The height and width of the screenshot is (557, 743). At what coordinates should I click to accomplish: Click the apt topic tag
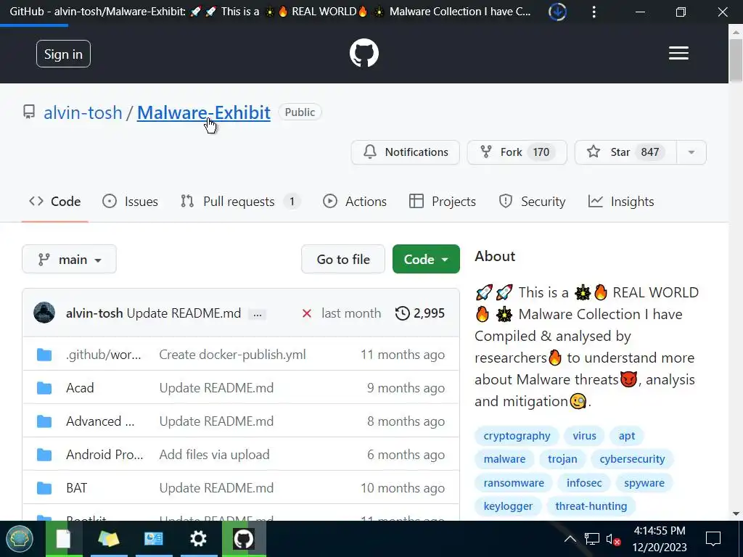(626, 436)
